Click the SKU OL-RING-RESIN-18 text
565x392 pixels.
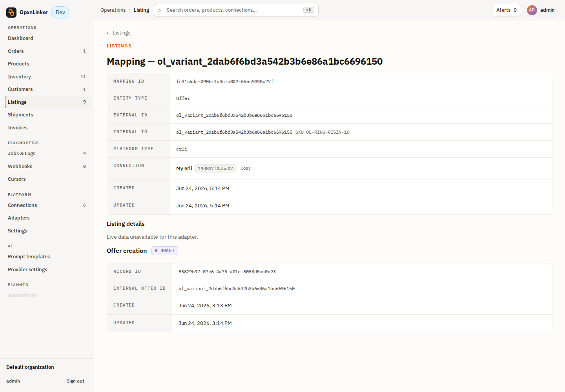click(323, 132)
